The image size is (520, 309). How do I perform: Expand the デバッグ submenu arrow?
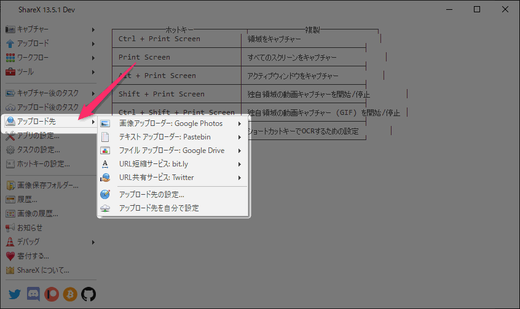pyautogui.click(x=93, y=243)
